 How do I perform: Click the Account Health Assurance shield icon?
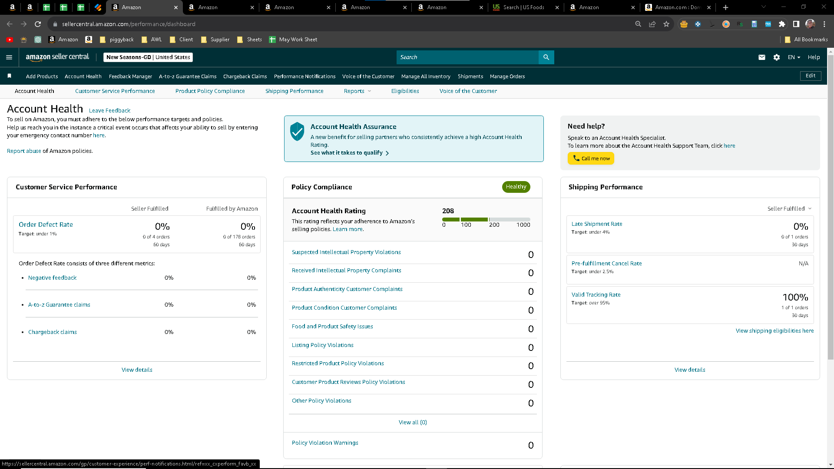click(297, 131)
